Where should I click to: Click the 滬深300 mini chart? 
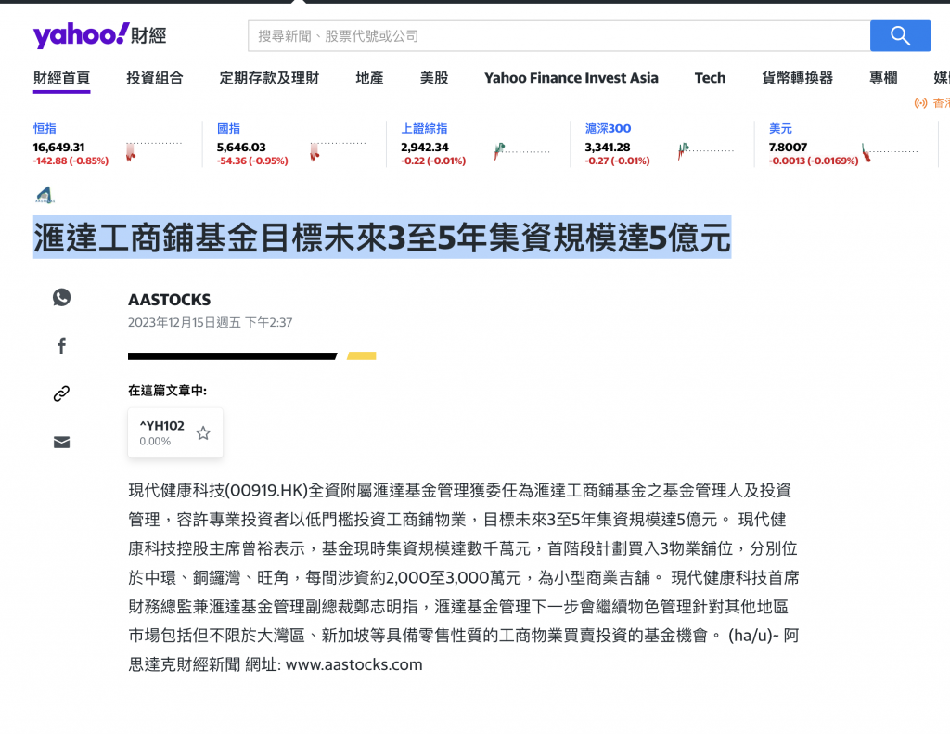tap(706, 151)
